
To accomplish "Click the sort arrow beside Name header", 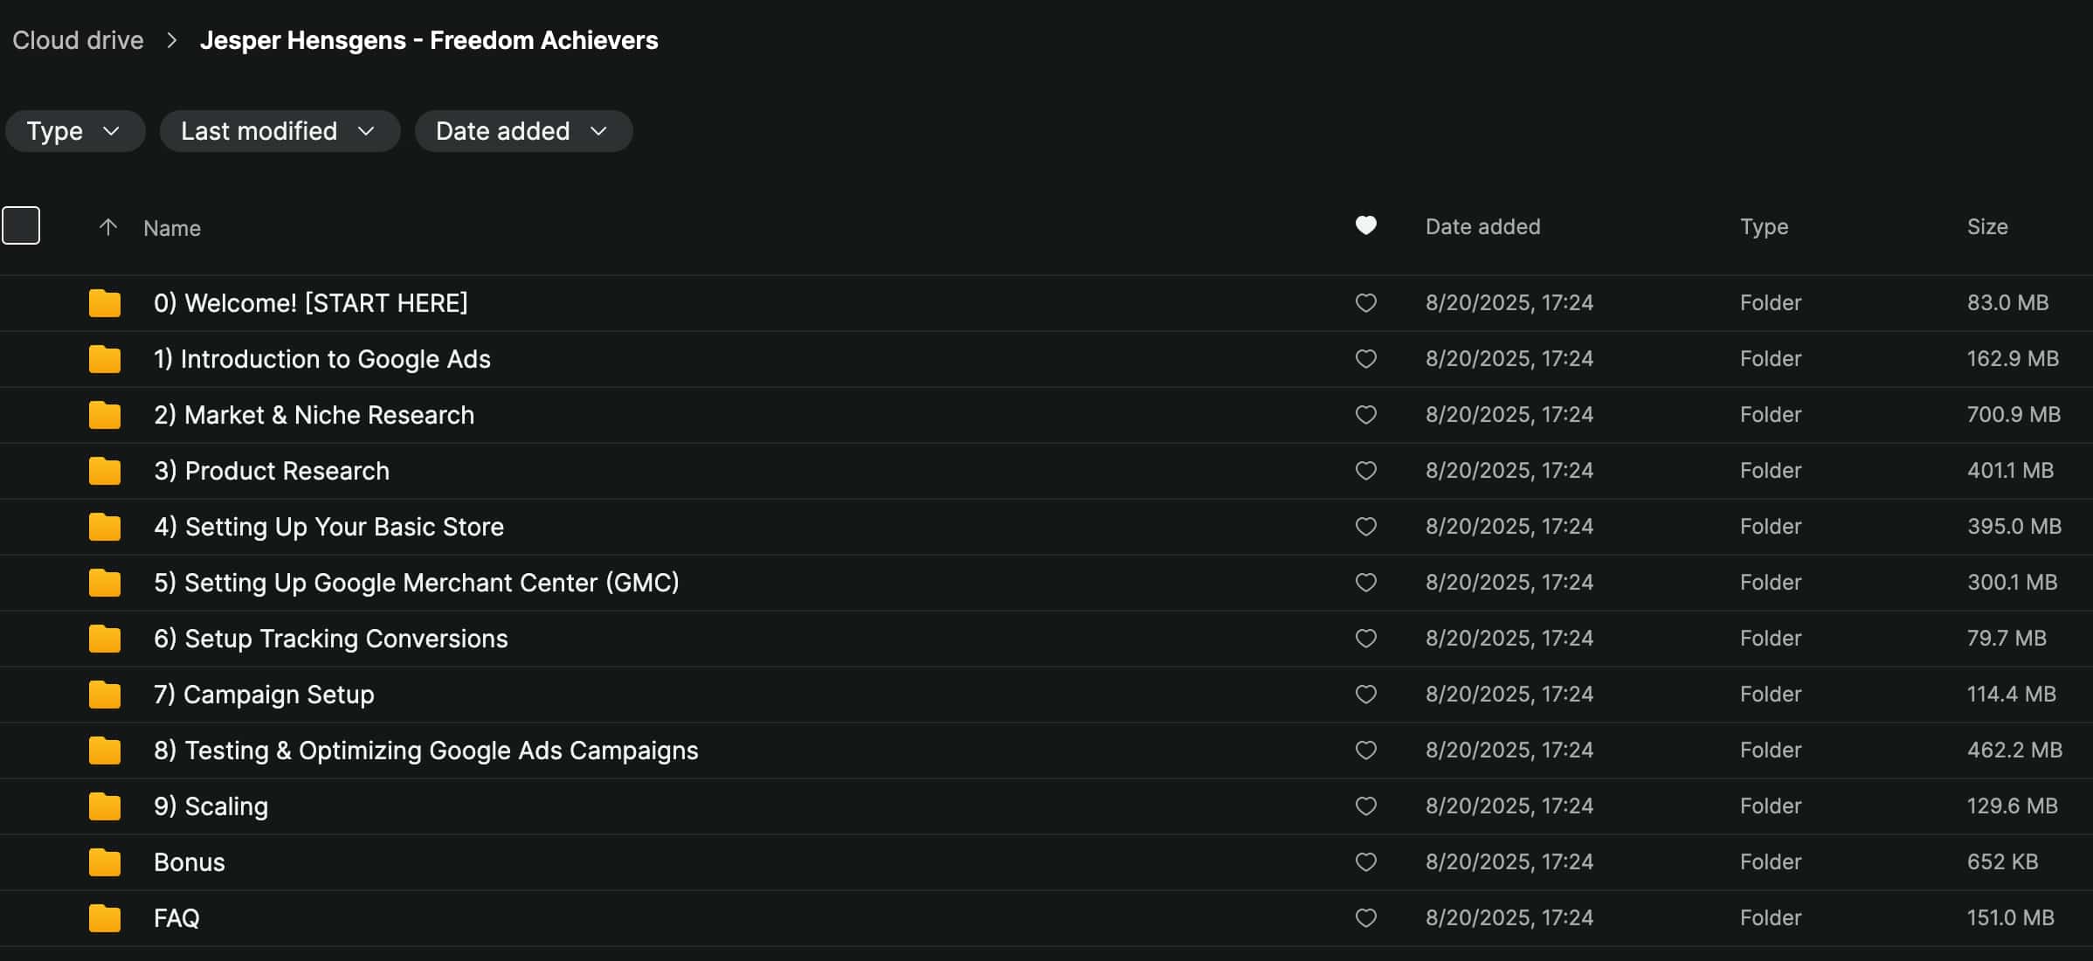I will coord(107,228).
